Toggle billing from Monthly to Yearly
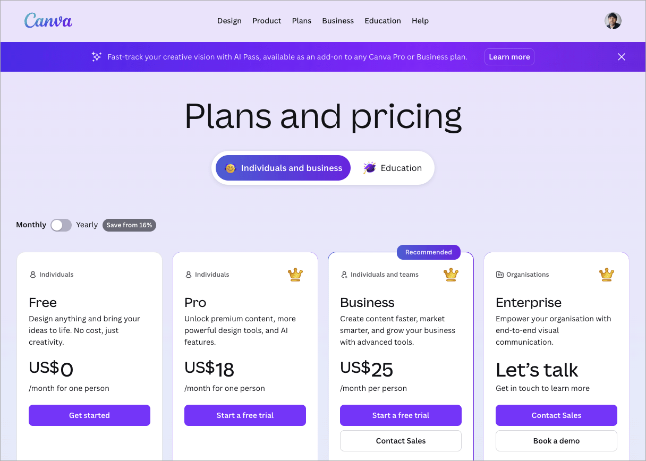Screen dimensions: 646x461 tap(61, 225)
